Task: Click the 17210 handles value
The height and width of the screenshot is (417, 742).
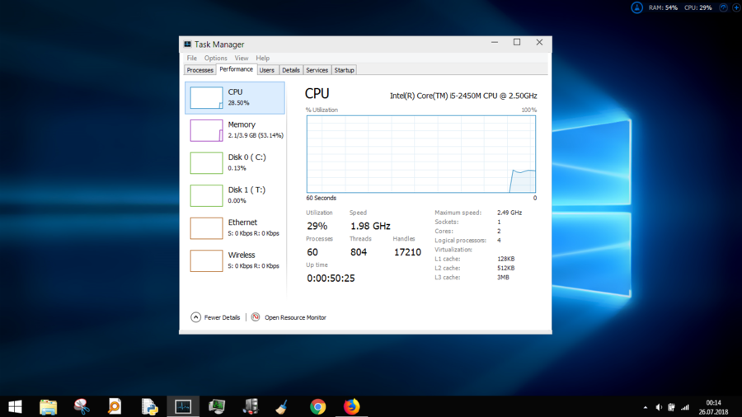Action: tap(407, 252)
